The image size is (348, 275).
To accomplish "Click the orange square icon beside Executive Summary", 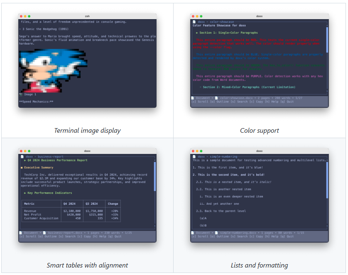I will coord(22,168).
